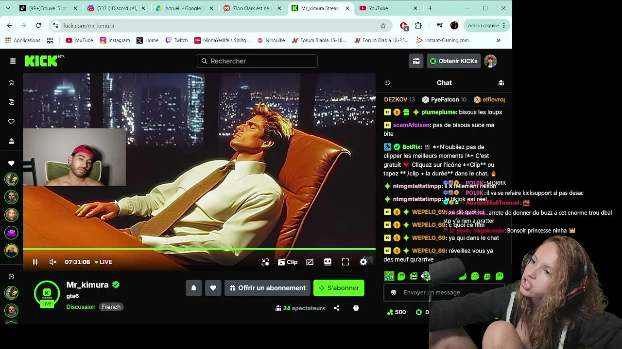Viewport: 622px width, 349px height.
Task: Open the site information icon in address bar
Action: pyautogui.click(x=55, y=26)
